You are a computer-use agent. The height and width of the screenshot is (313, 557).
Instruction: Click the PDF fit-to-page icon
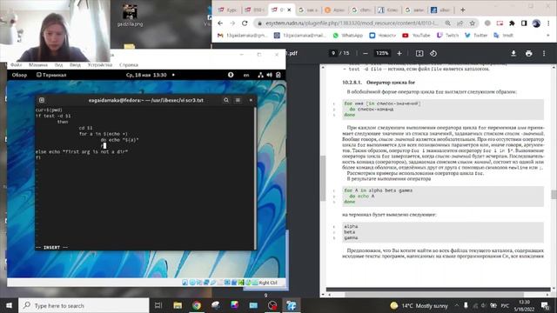(x=419, y=53)
